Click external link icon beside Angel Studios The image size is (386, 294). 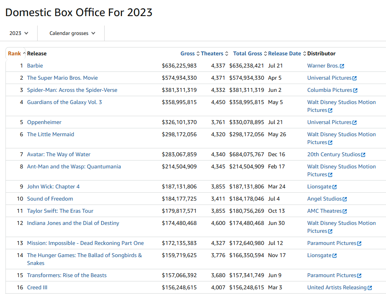coord(344,199)
